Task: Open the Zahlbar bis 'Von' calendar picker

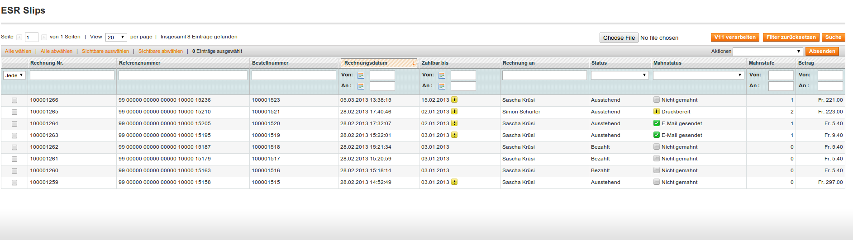Action: pos(442,75)
